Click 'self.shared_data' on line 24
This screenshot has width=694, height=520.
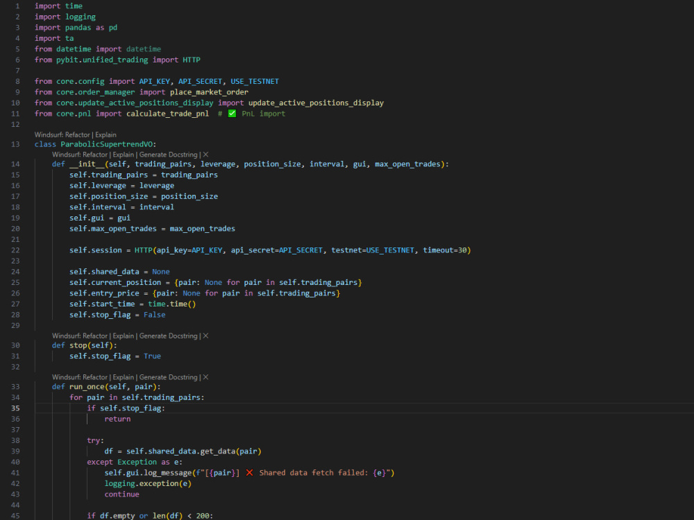click(104, 272)
